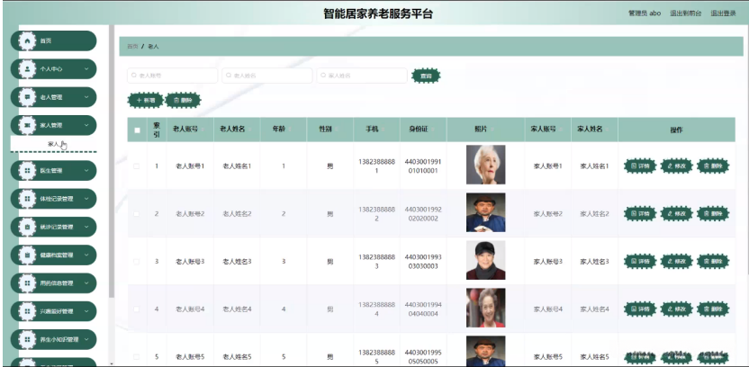Open 详情 for 老人姓名4 row

(640, 309)
